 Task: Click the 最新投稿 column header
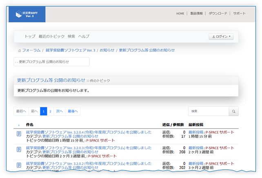pos(196,125)
